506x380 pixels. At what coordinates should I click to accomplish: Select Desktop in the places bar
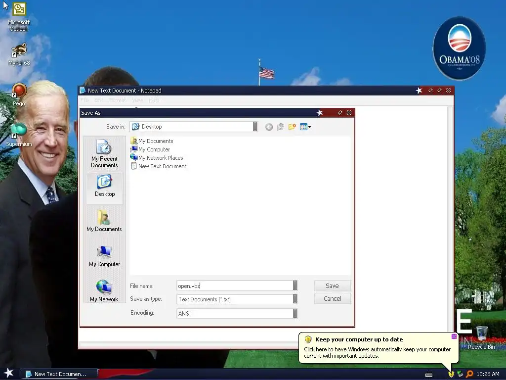coord(104,188)
